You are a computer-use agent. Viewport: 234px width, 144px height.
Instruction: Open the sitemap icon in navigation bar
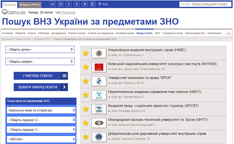228,33
